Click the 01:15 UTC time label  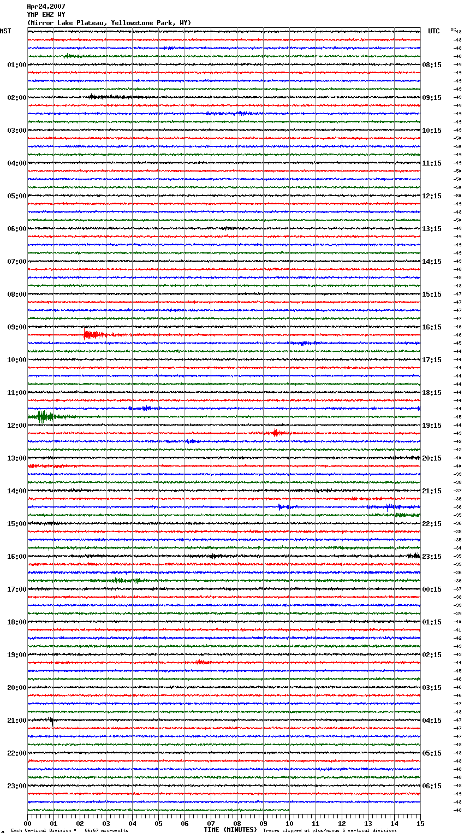(432, 622)
